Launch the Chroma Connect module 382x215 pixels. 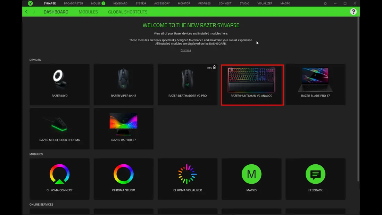[59, 179]
